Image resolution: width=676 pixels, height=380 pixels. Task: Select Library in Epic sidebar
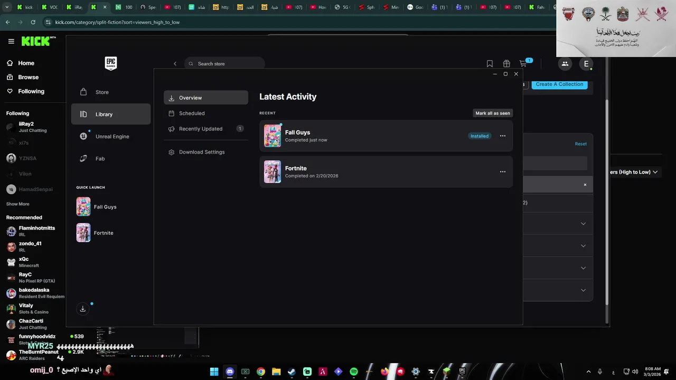point(111,114)
